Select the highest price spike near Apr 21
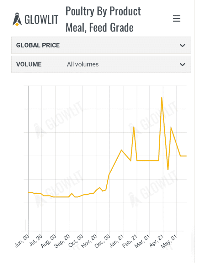The image size is (213, 263). click(162, 98)
